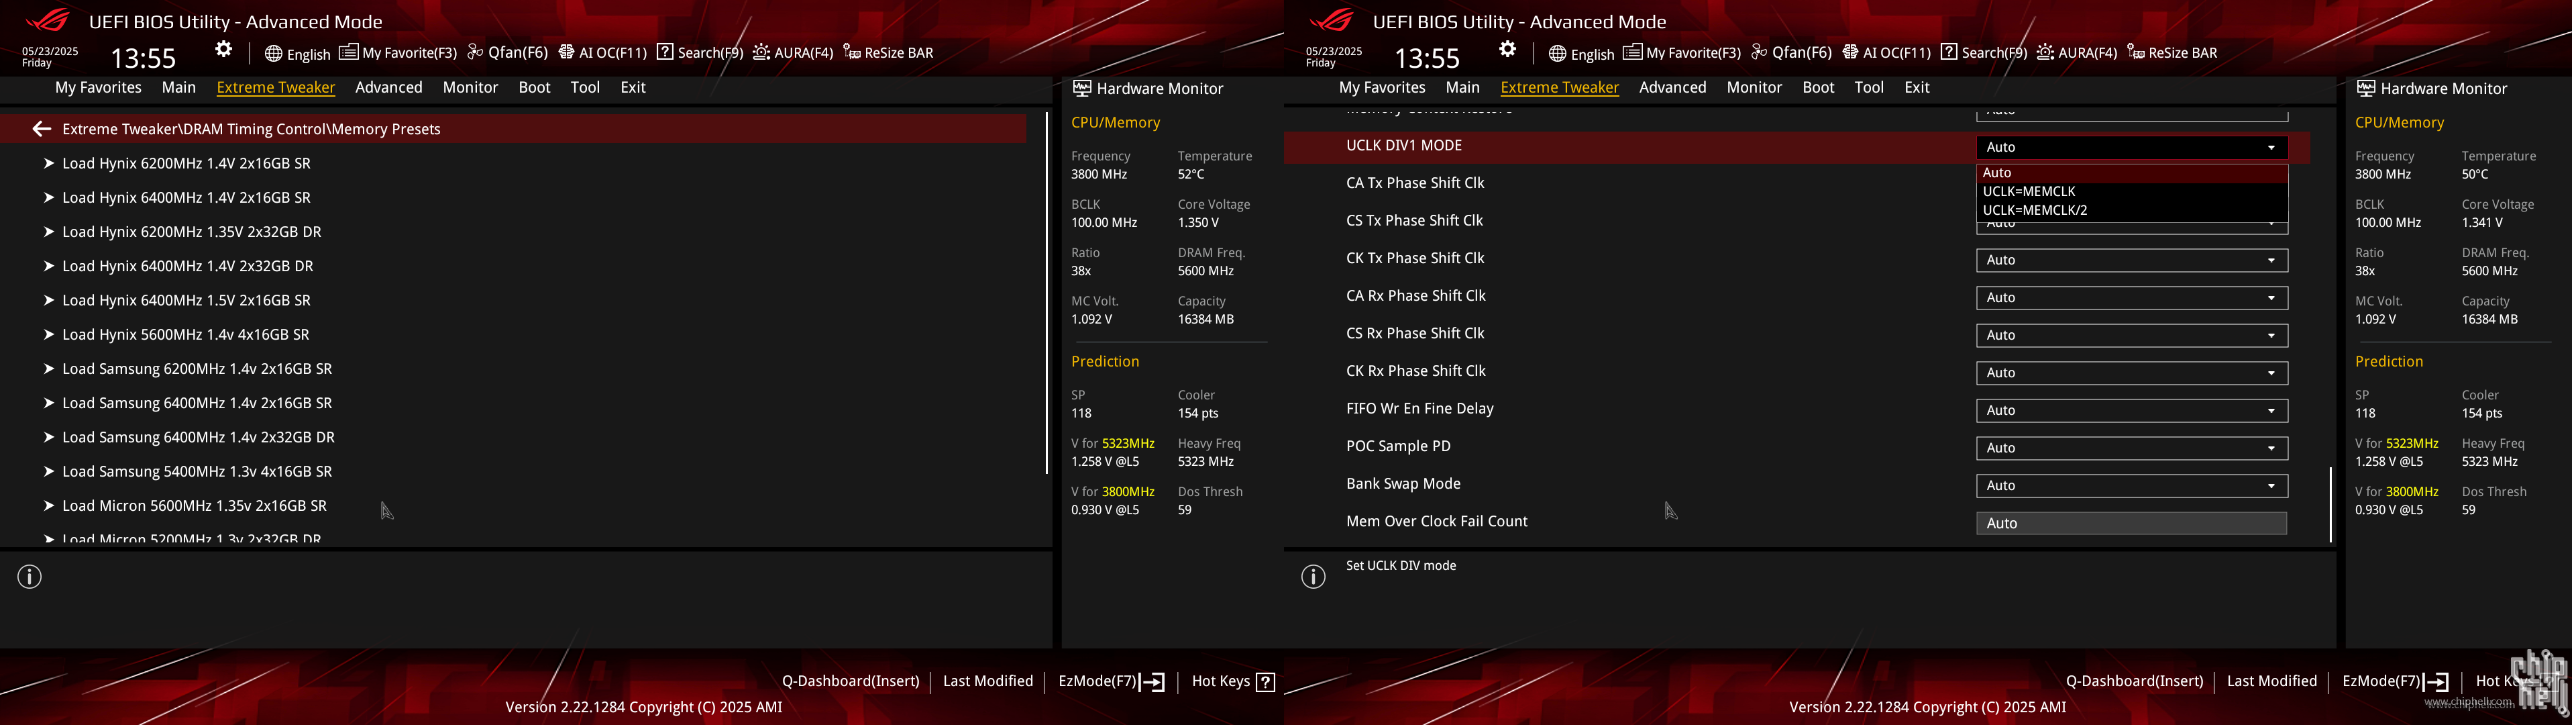Image resolution: width=2576 pixels, height=725 pixels.
Task: Click scrollbar of left Memory Presets list
Action: [1046, 293]
